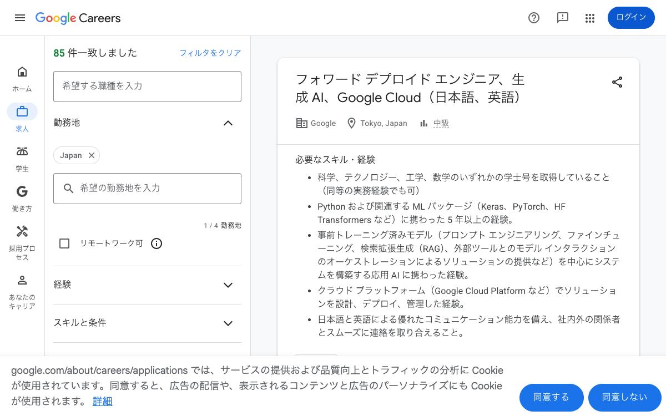The height and width of the screenshot is (416, 666).
Task: Remove the Japan location chip
Action: click(92, 155)
